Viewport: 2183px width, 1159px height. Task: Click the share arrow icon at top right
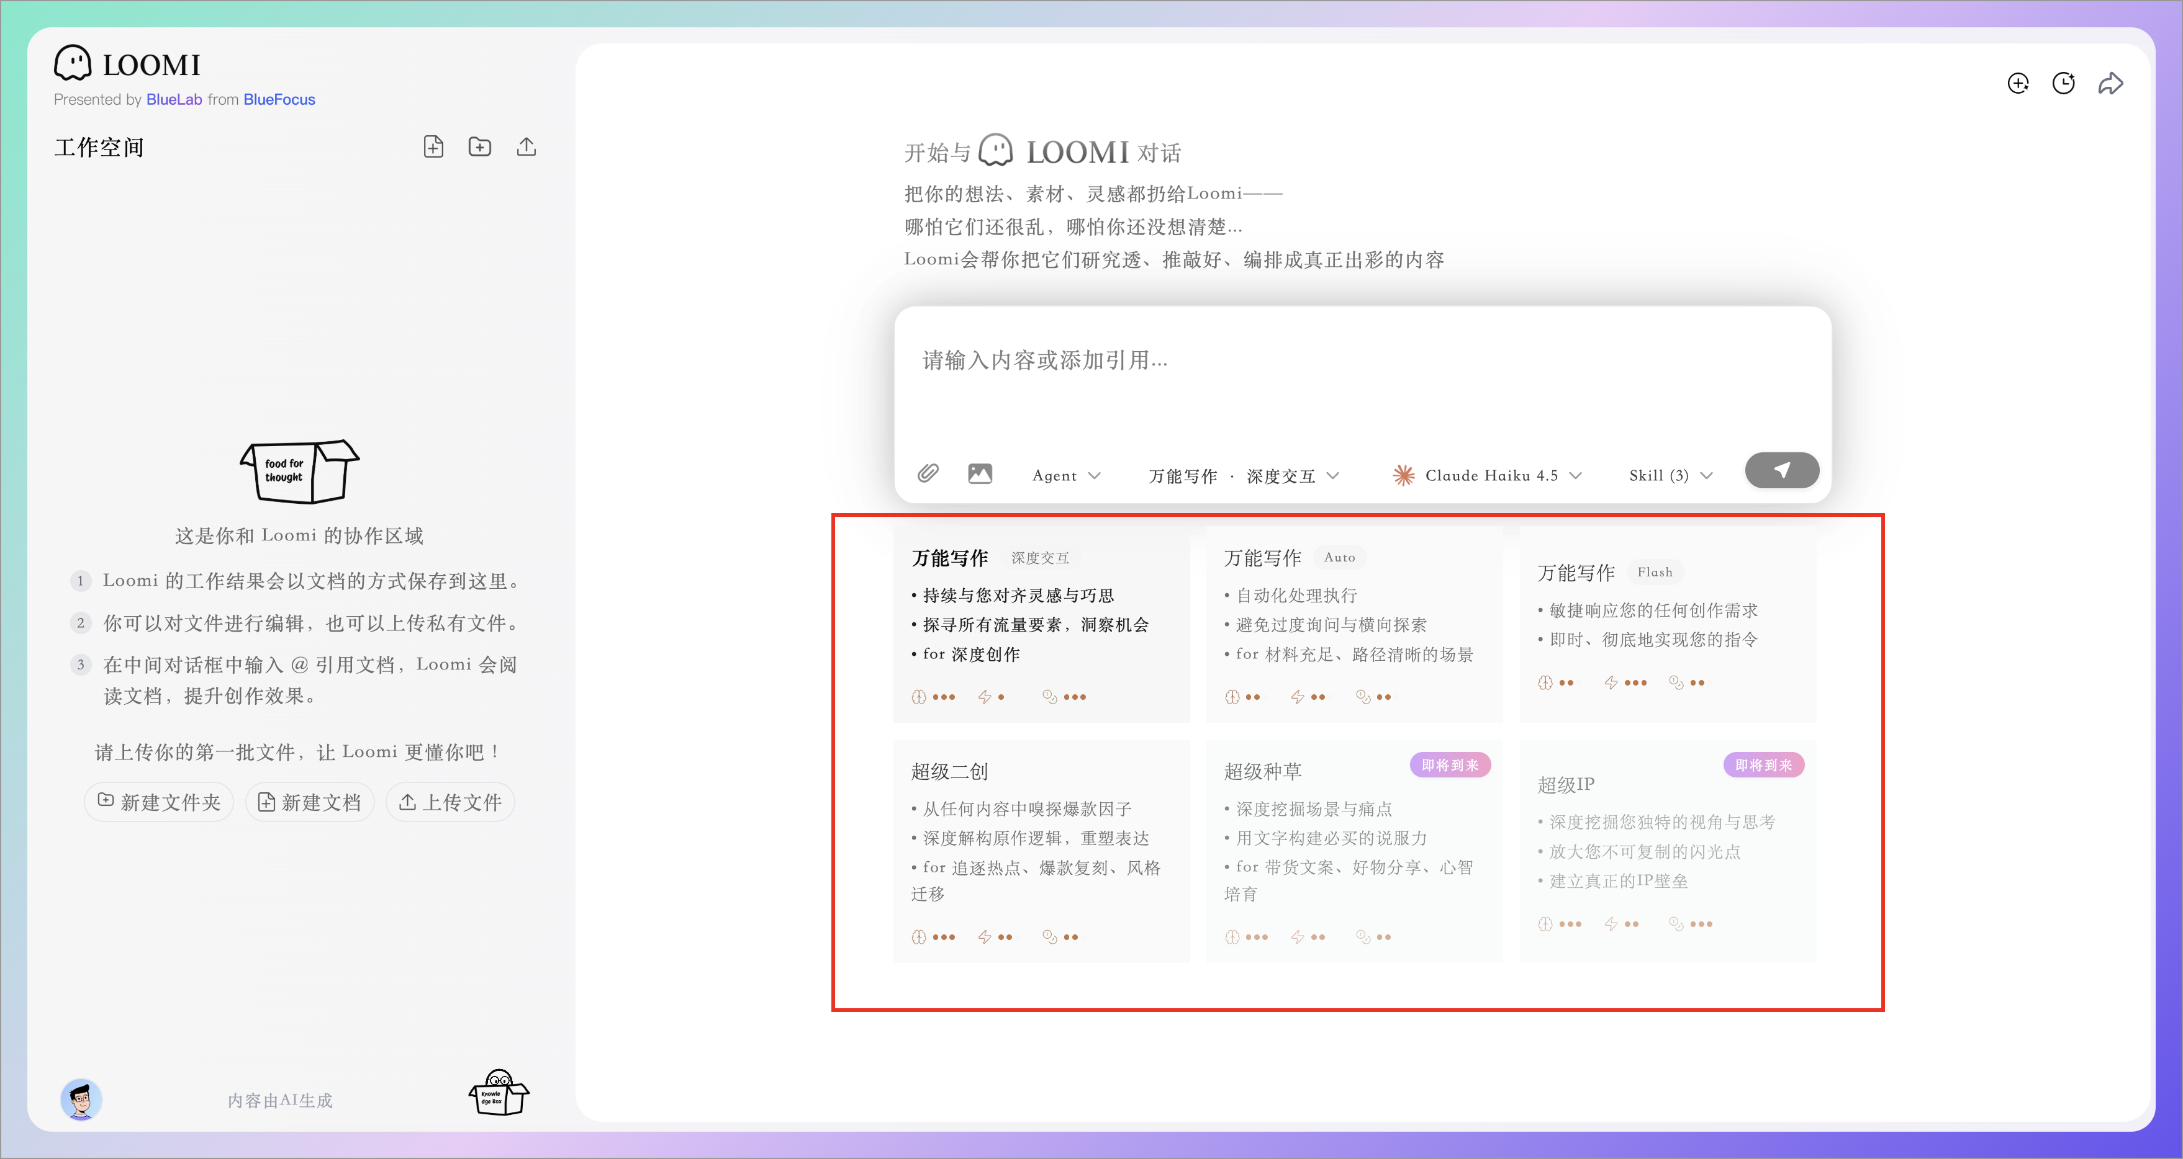pos(2110,83)
